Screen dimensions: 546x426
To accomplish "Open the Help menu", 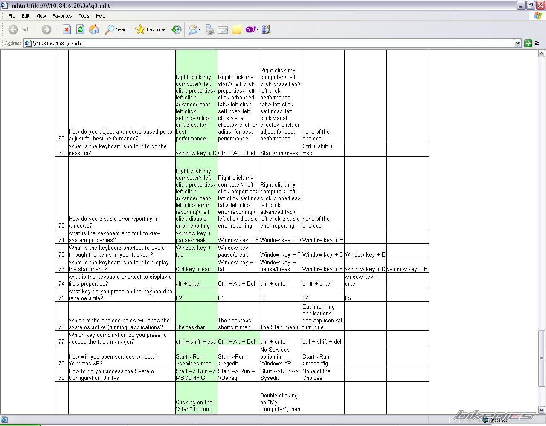I will pos(100,16).
